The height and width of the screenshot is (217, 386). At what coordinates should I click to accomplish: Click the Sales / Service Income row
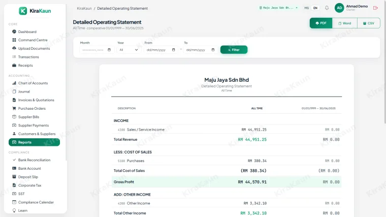pyautogui.click(x=227, y=130)
